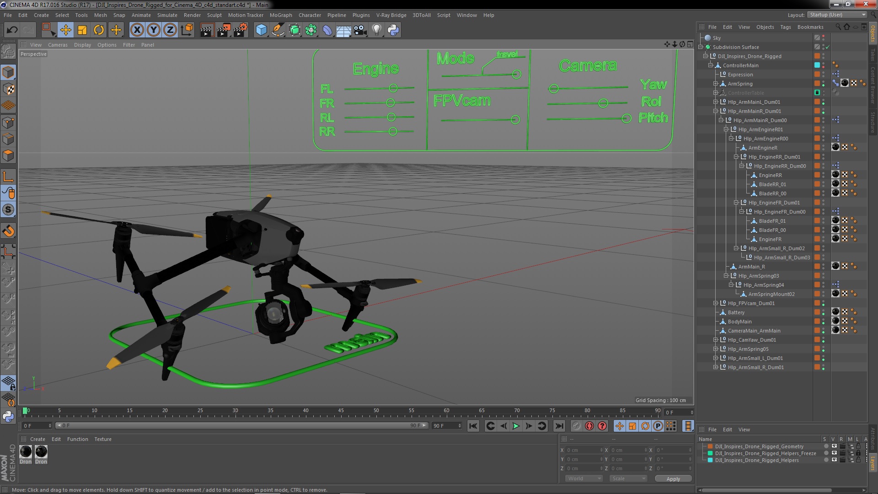Open the Layout dropdown Startup (User)
The image size is (878, 494).
(x=837, y=15)
